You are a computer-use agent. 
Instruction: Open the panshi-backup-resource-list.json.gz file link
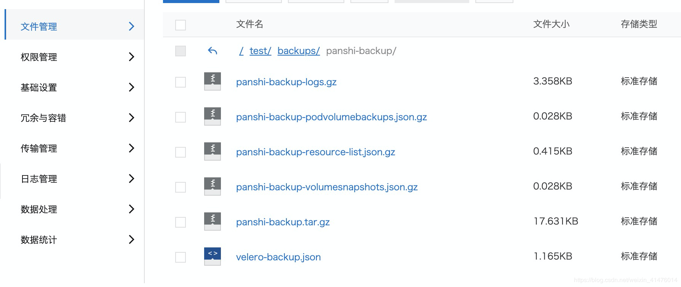click(x=316, y=152)
